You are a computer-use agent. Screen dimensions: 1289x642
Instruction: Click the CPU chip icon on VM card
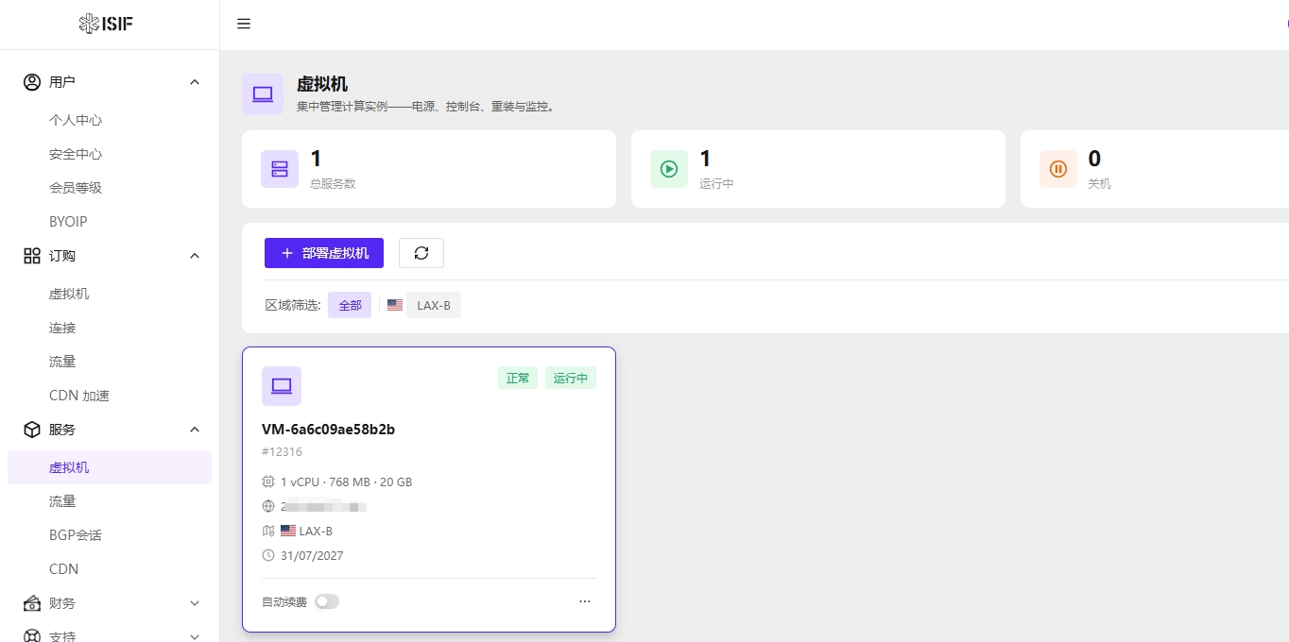pyautogui.click(x=268, y=481)
